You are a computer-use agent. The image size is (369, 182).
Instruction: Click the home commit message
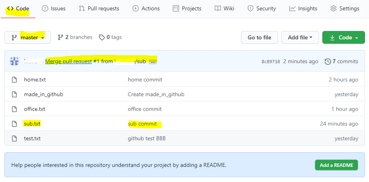point(145,80)
